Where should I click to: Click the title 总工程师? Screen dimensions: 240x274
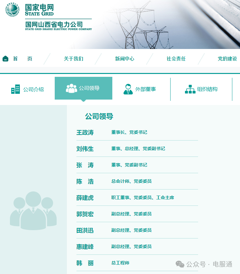(120, 263)
